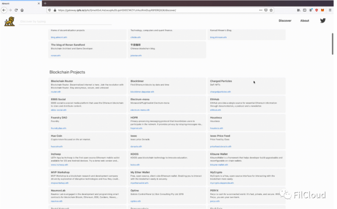The height and width of the screenshot is (209, 337).
Task: Open the www.inzhoop.eth link
Action: tap(59, 165)
